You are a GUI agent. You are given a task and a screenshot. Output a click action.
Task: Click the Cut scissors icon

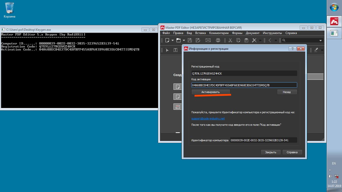pos(230,40)
